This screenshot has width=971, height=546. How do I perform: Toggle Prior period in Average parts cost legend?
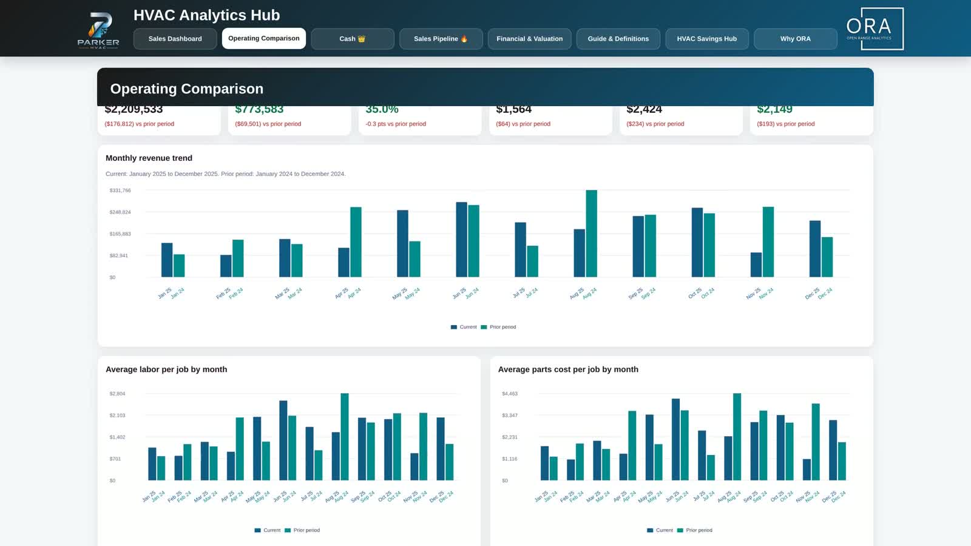(695, 530)
